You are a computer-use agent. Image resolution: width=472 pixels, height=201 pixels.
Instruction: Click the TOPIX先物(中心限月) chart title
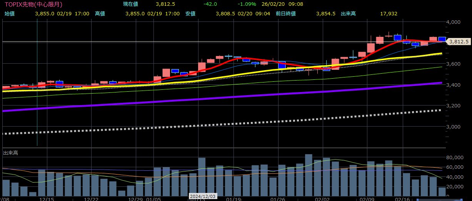pyautogui.click(x=33, y=4)
